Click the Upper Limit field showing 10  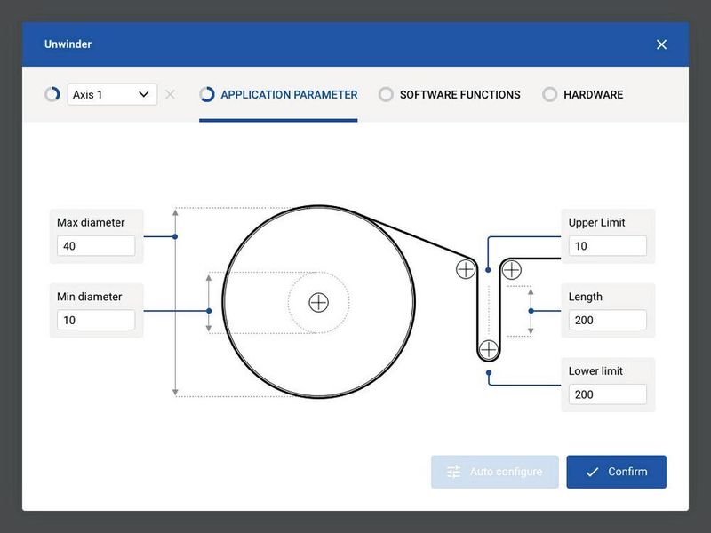point(608,246)
